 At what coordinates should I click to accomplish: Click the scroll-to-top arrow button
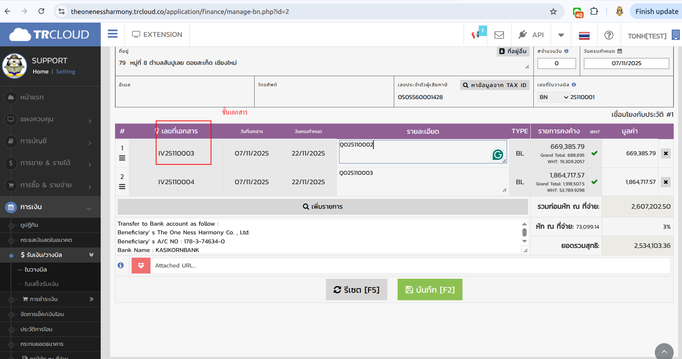(x=664, y=352)
